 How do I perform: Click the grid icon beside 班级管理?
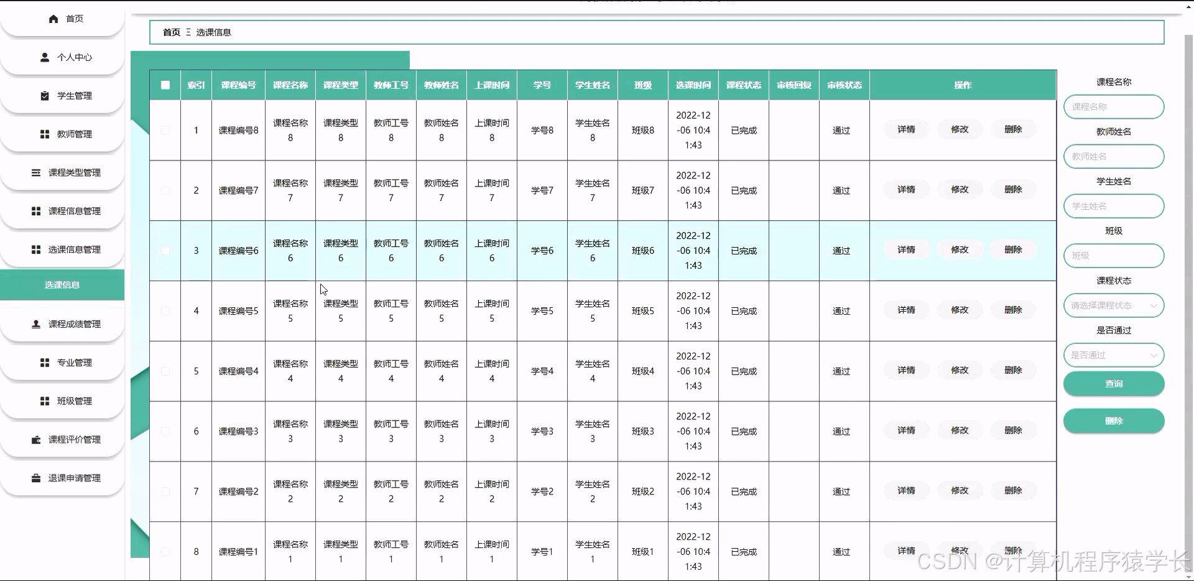click(45, 401)
